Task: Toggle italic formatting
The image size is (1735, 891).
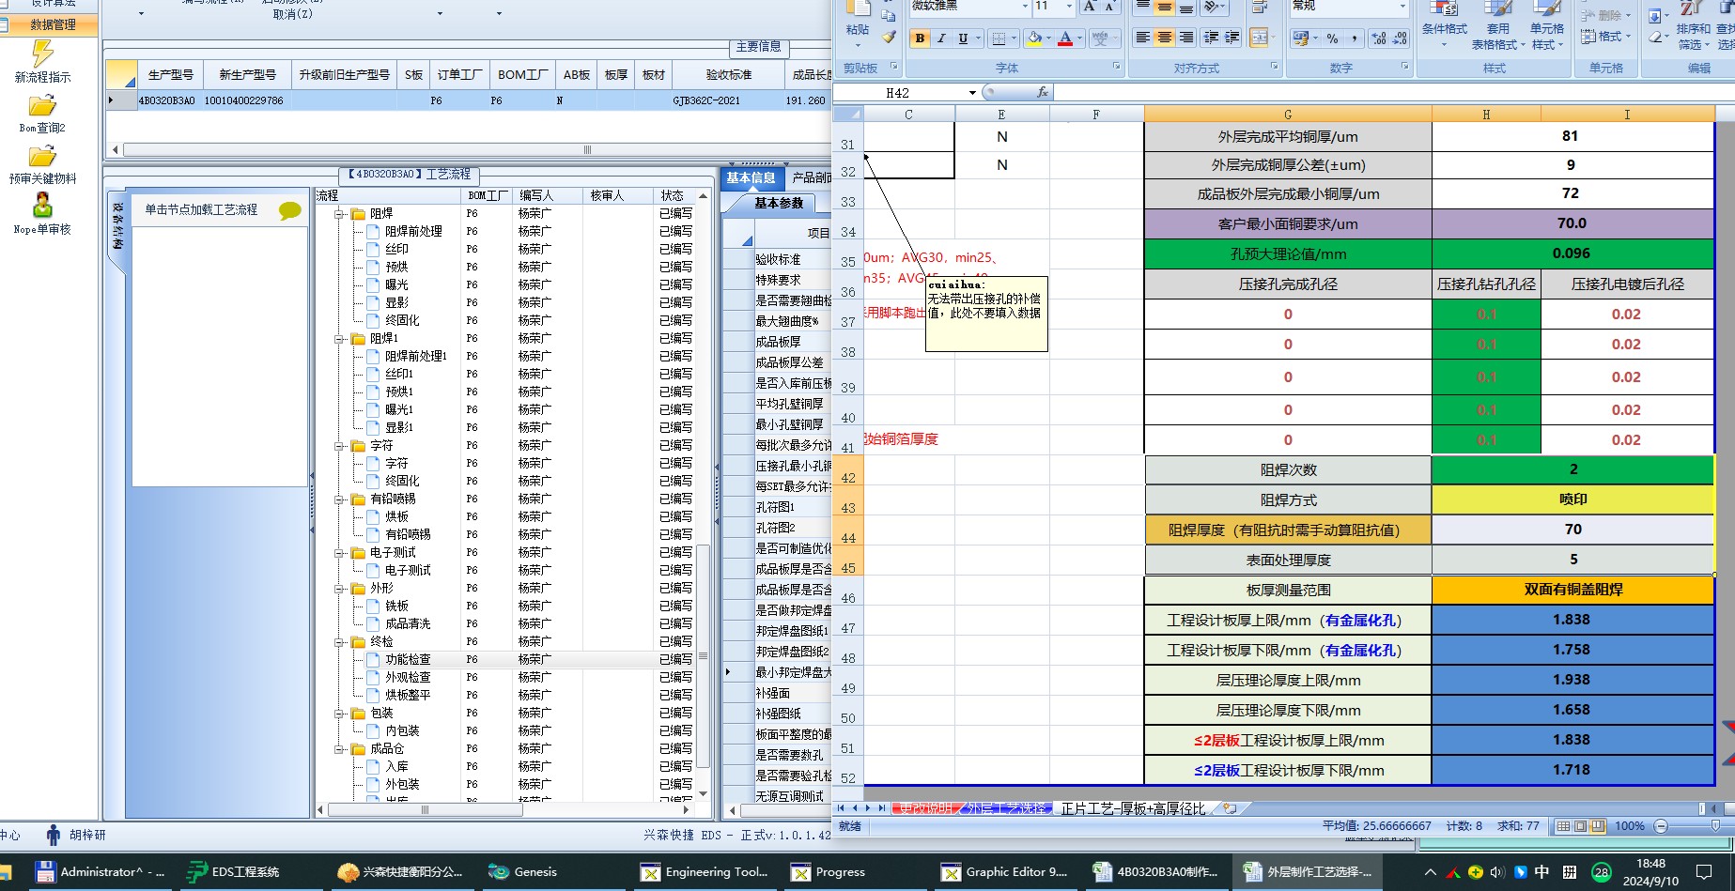Action: [x=941, y=38]
